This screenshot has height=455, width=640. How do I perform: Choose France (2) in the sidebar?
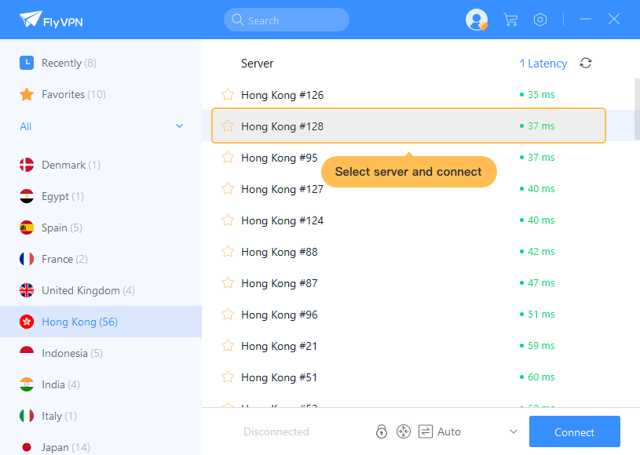[x=101, y=260]
